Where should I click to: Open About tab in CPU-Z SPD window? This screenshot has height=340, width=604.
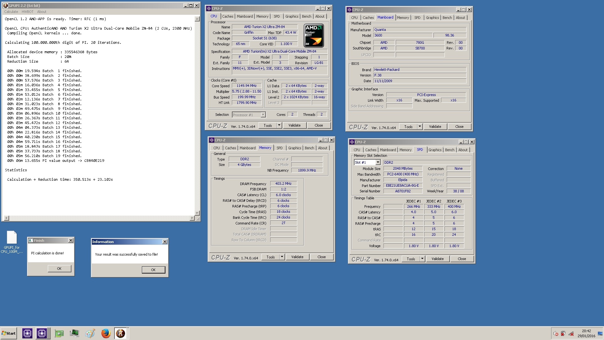[x=463, y=150]
